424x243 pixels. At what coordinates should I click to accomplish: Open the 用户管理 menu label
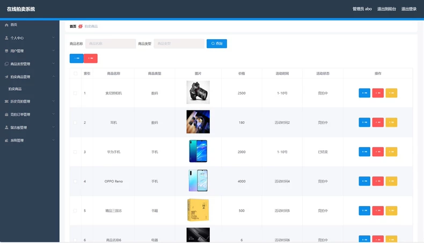coord(17,51)
